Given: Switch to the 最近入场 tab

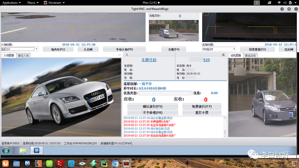Looking at the screenshot, I should click(23, 56).
